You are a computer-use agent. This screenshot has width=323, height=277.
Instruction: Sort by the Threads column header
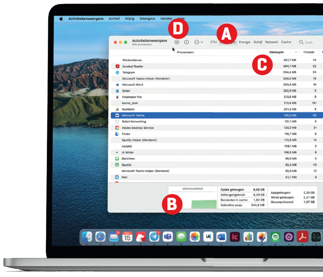pyautogui.click(x=308, y=52)
